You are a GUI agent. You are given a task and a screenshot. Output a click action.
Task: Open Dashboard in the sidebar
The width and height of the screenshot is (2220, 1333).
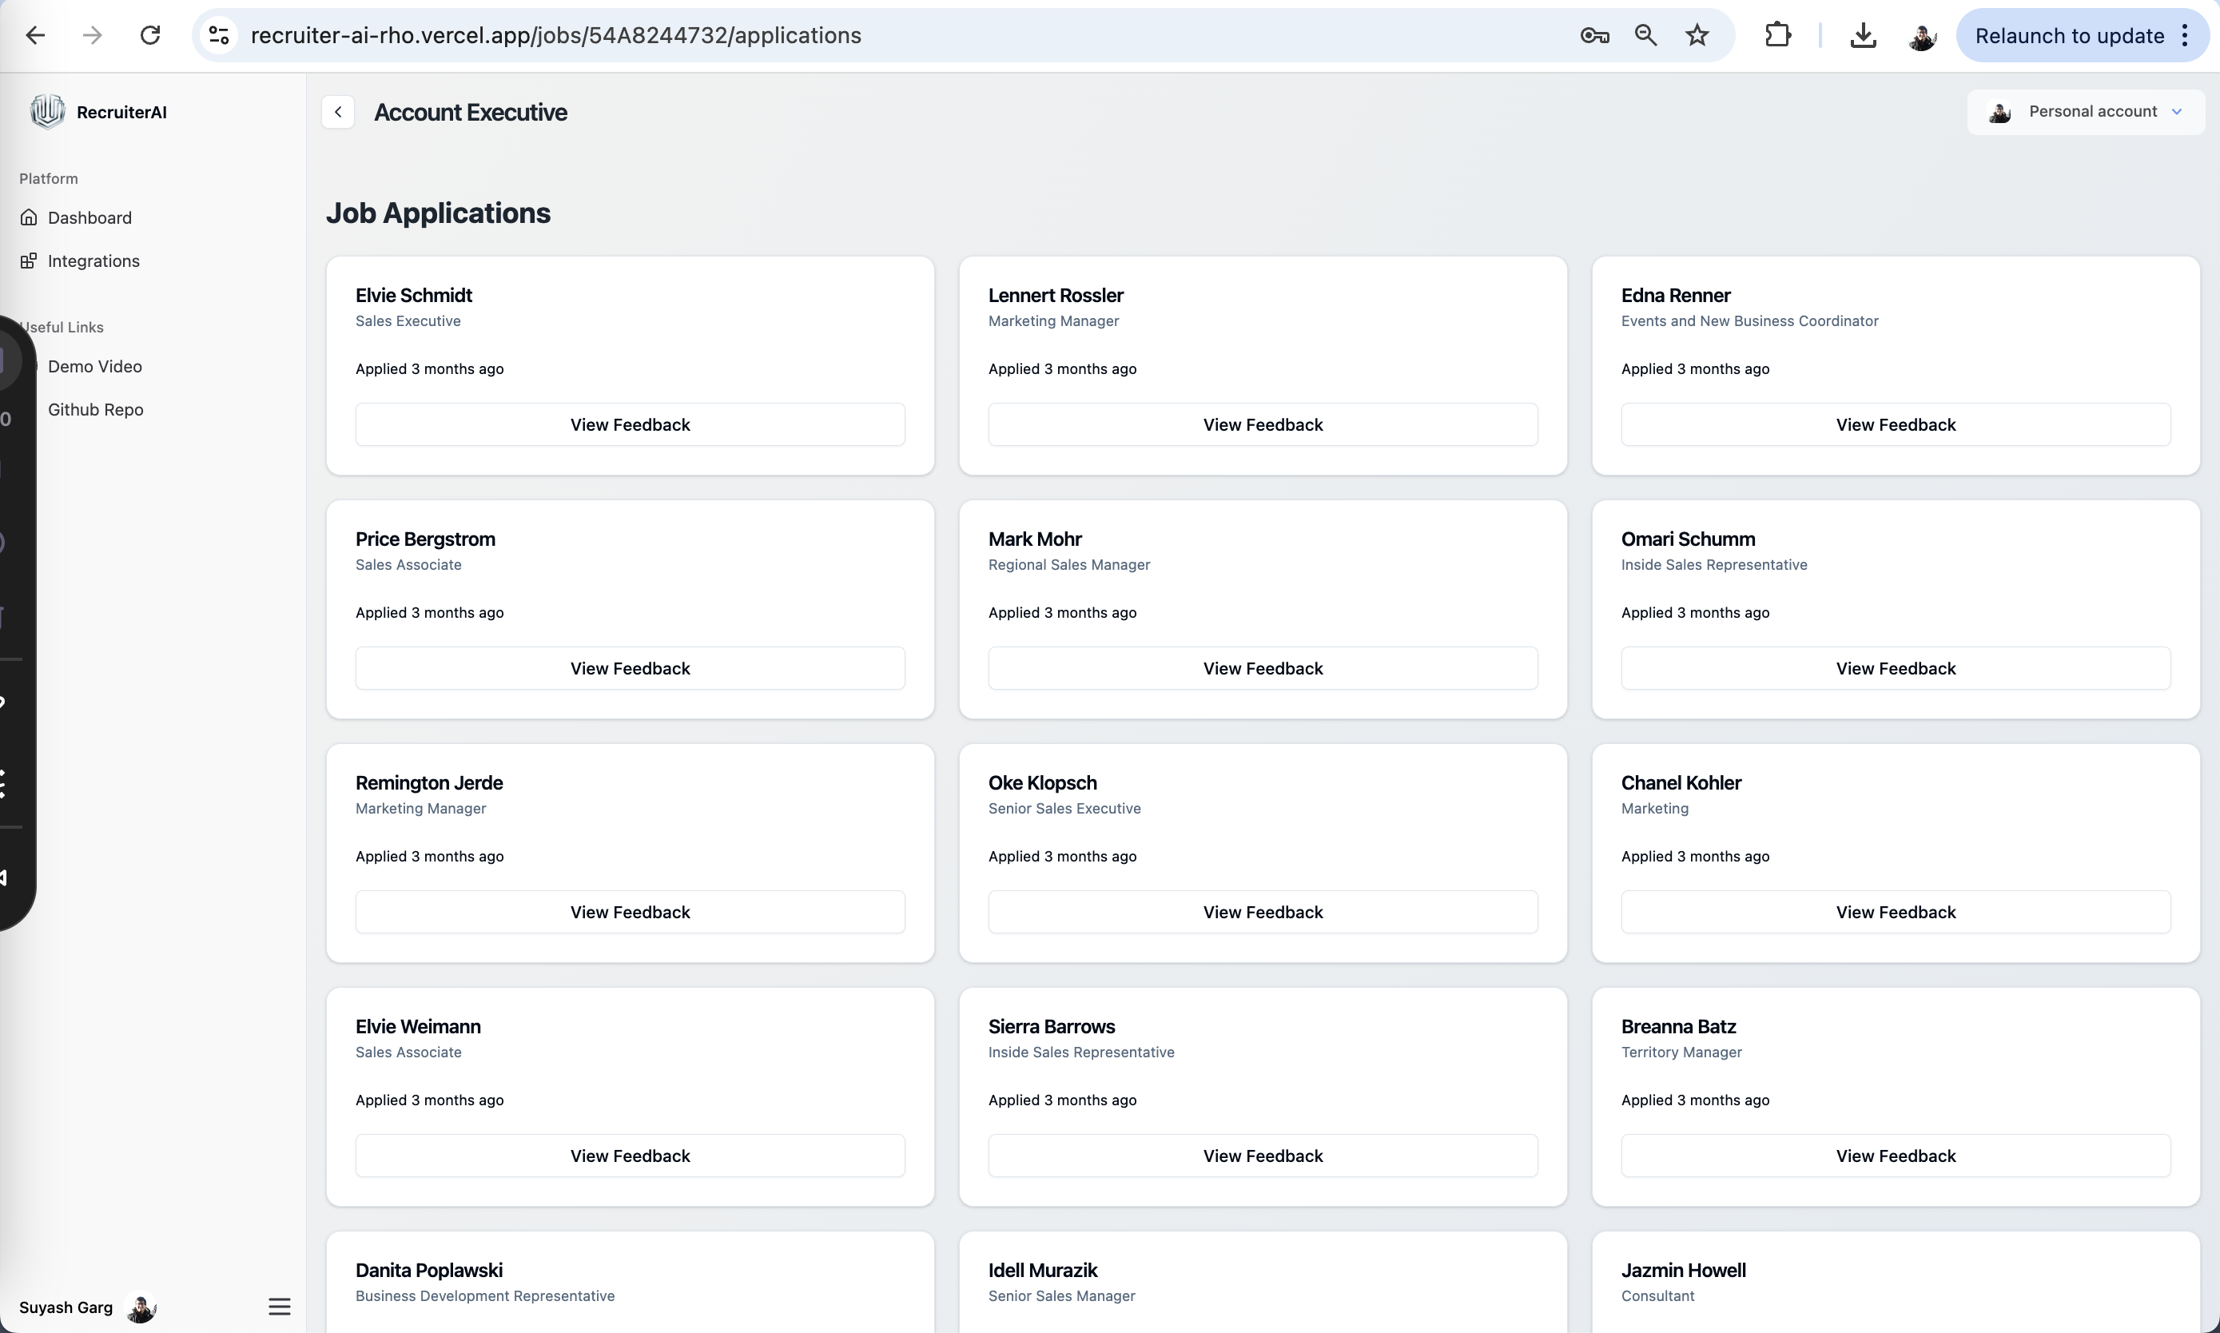point(89,217)
